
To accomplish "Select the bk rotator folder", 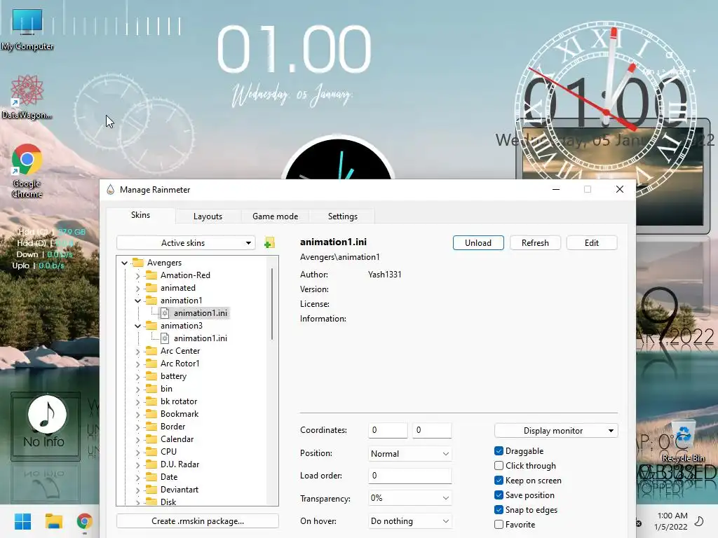I will pos(179,401).
